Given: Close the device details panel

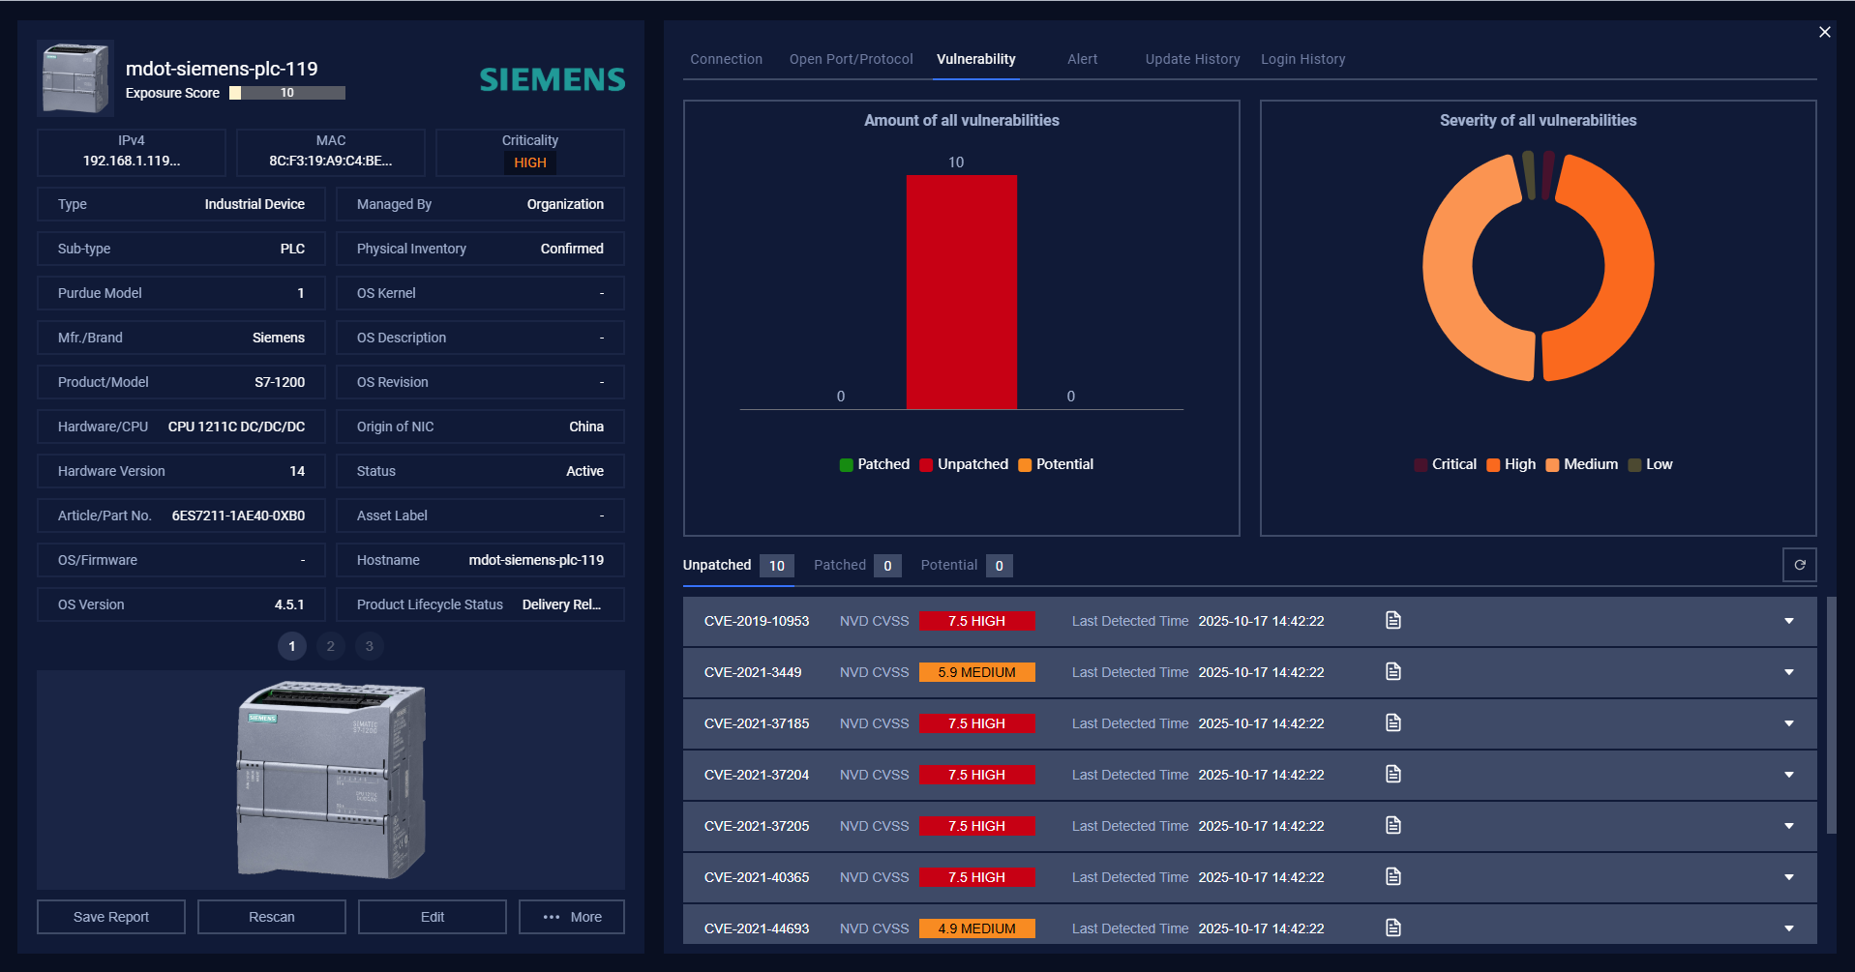Looking at the screenshot, I should click(x=1824, y=32).
